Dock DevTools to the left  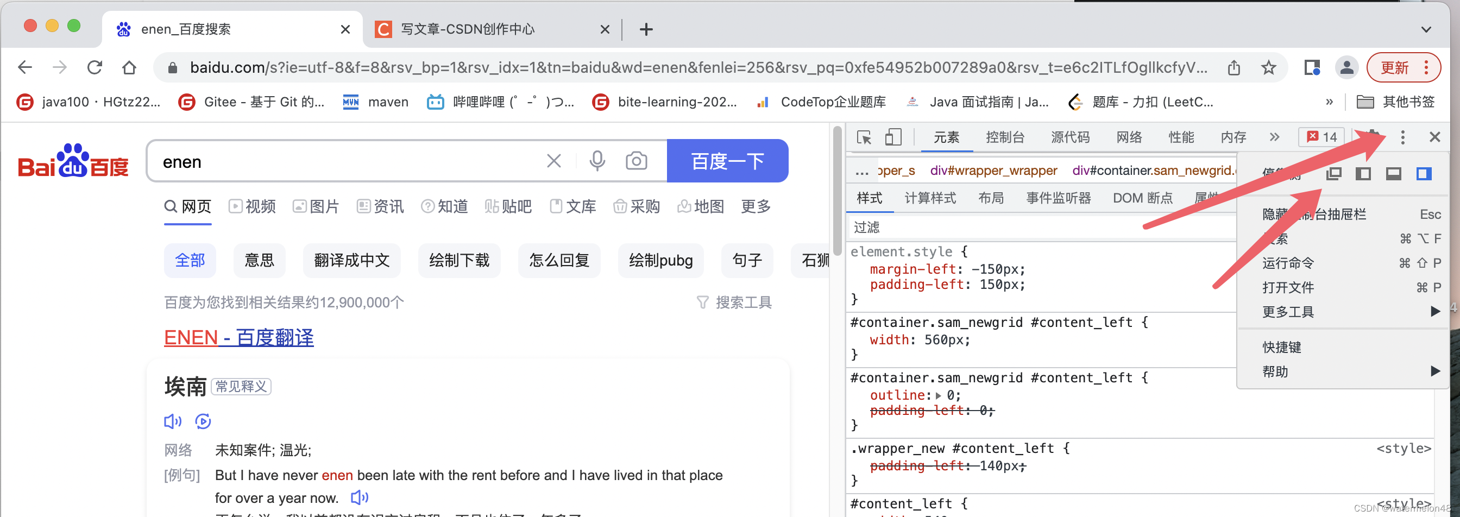pos(1363,173)
